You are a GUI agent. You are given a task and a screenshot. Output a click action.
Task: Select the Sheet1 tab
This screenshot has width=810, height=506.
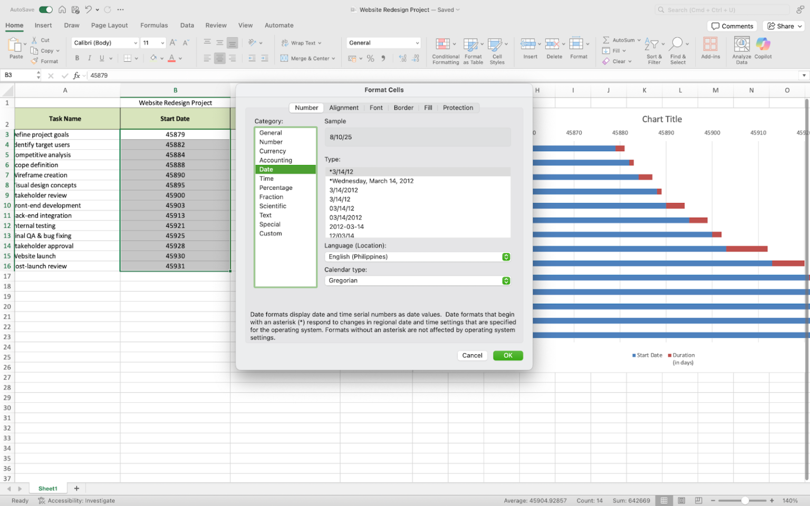pos(47,488)
